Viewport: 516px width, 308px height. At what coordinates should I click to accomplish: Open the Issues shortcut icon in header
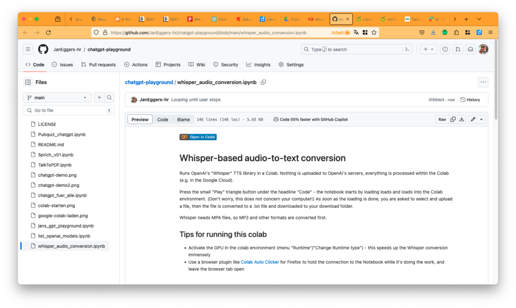[445, 49]
